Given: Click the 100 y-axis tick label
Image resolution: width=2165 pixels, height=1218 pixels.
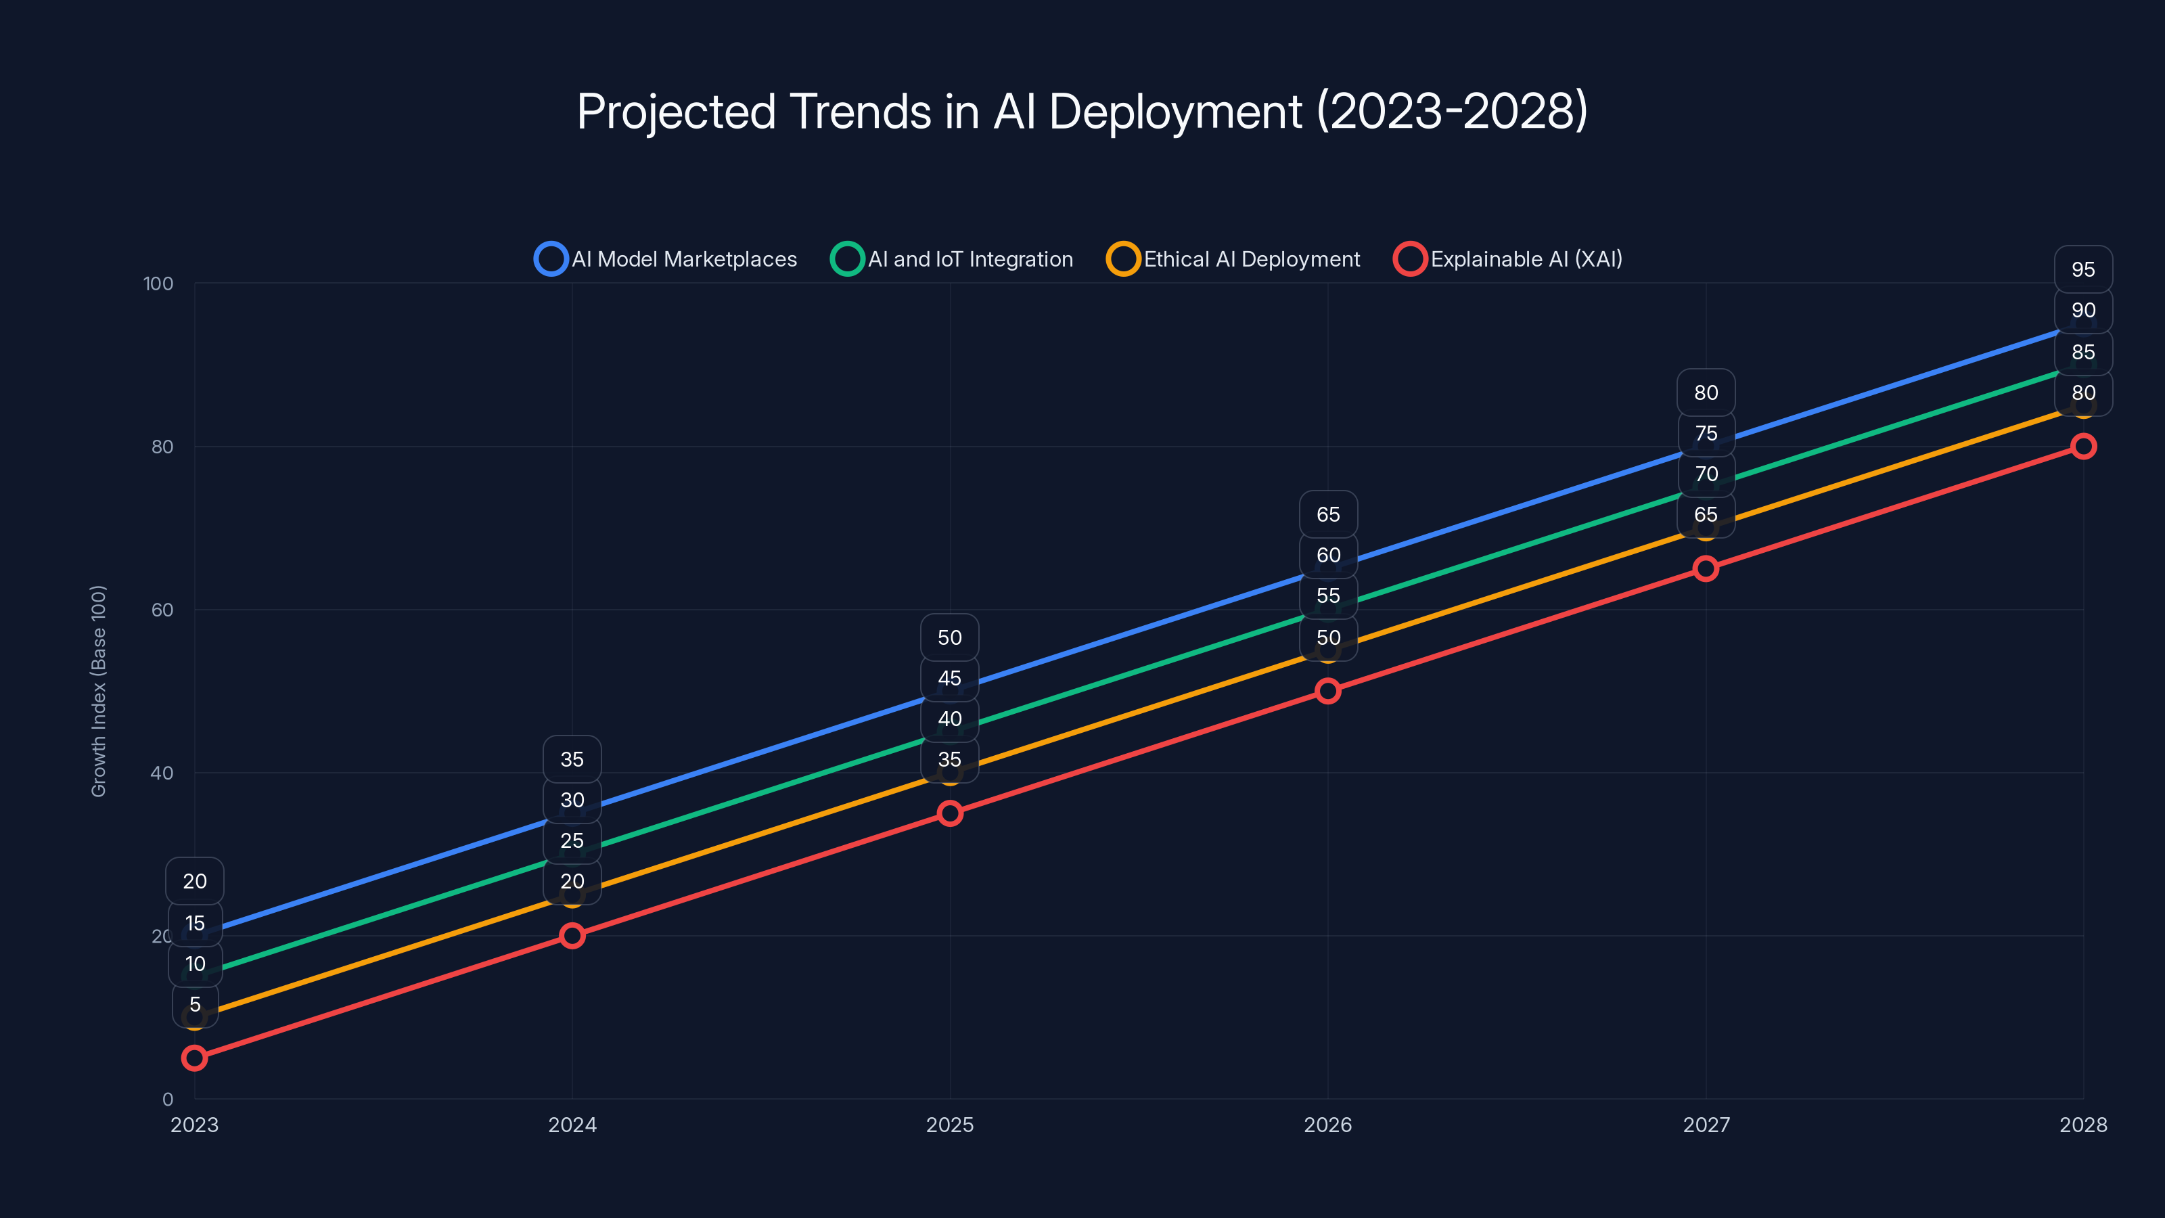Looking at the screenshot, I should pos(158,284).
